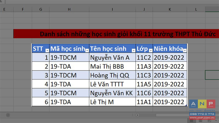Select STT number 1 cell
The image size is (219, 123).
(x=41, y=57)
